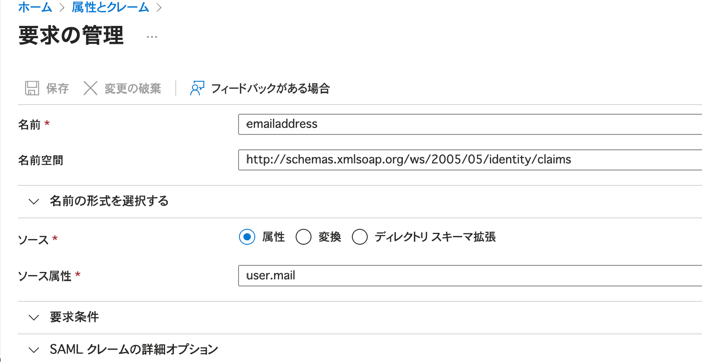The width and height of the screenshot is (702, 362).
Task: Select the 属性 source option
Action: [x=247, y=237]
